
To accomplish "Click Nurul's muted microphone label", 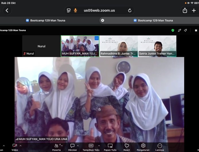I will [x=29, y=54].
